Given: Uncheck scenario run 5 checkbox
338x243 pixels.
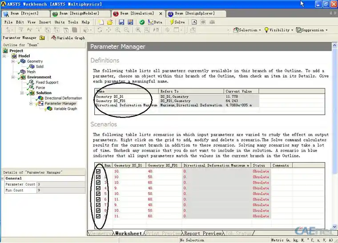Looking at the screenshot, I should [x=98, y=194].
